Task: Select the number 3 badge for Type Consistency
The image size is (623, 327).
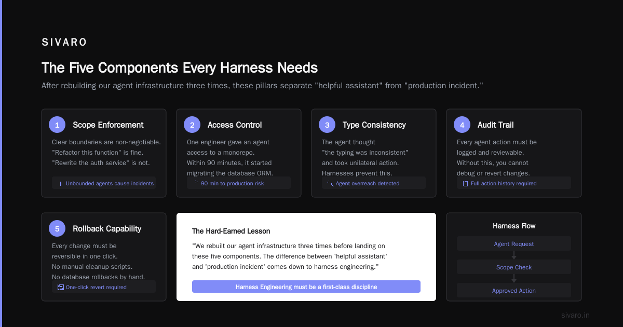Action: [327, 125]
